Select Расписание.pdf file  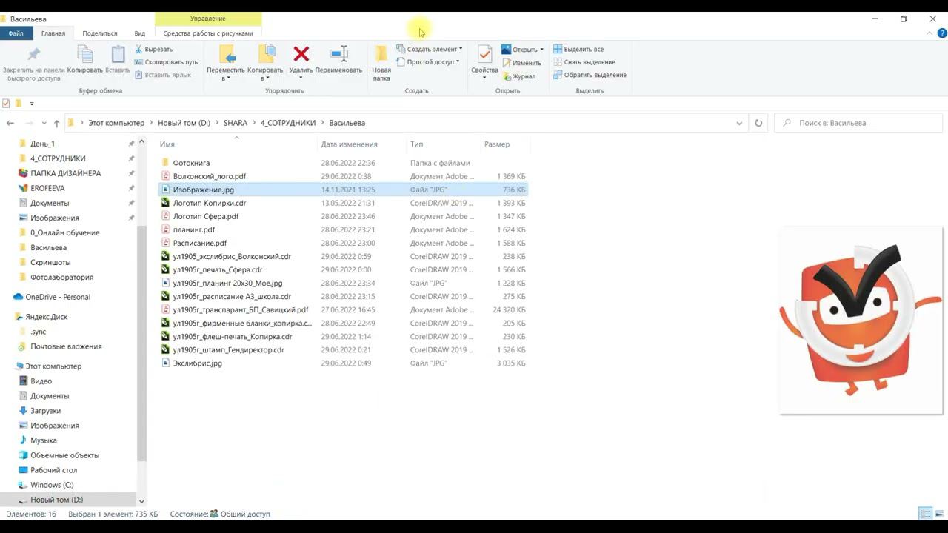[x=200, y=243]
